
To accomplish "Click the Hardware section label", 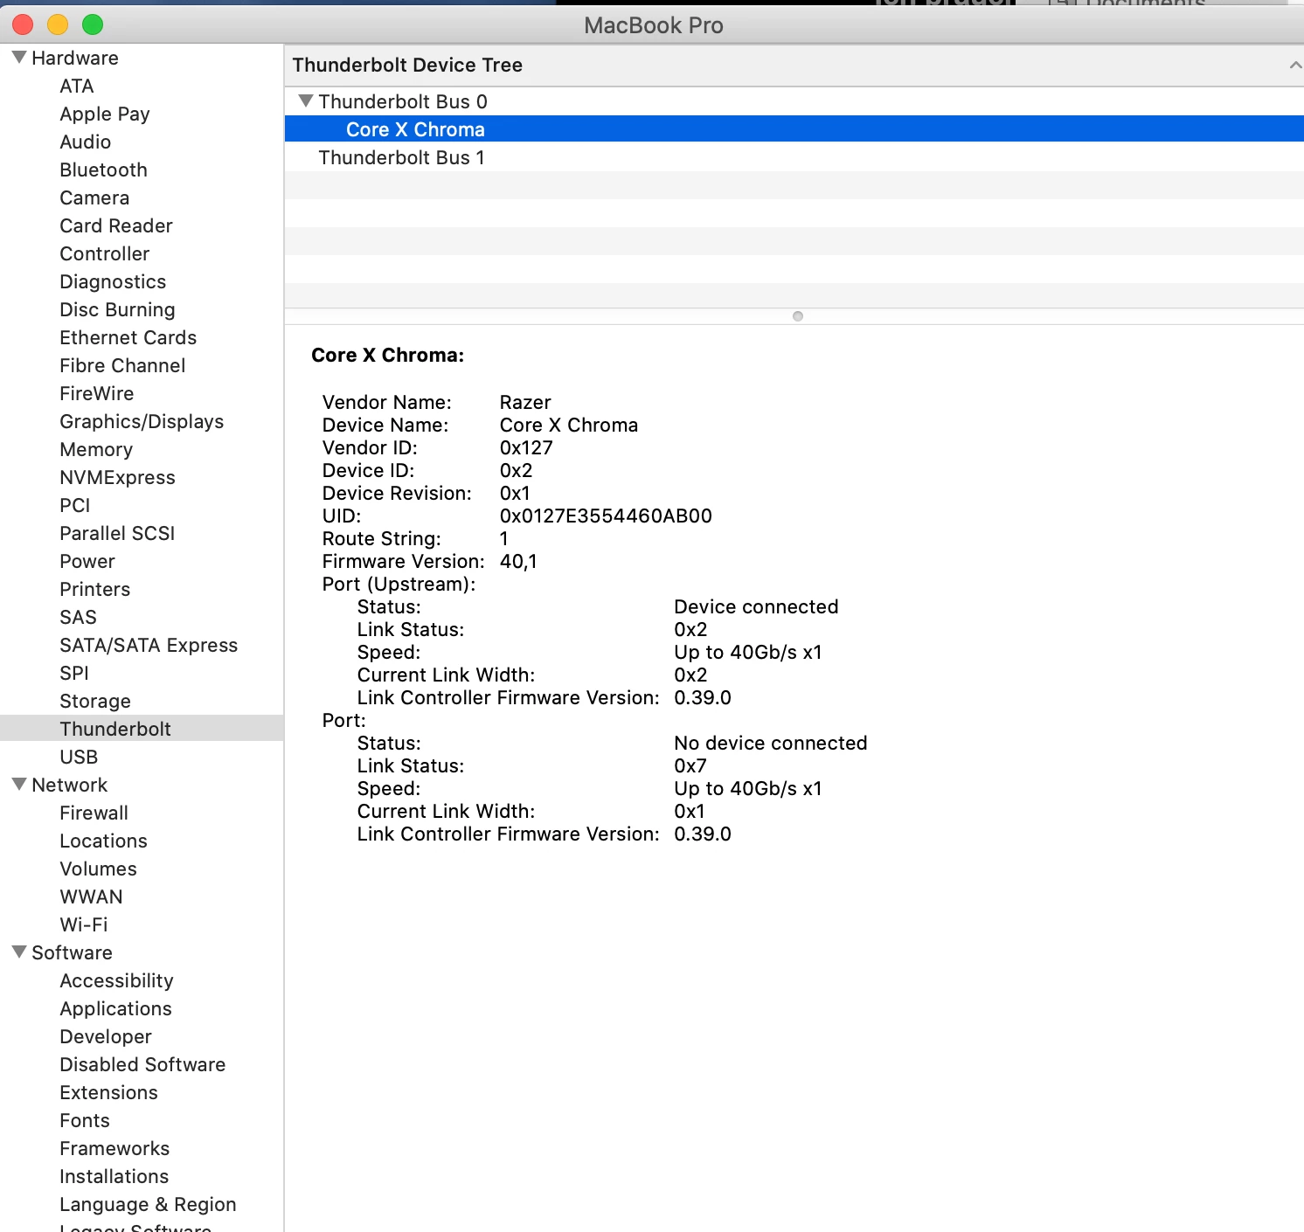I will pos(75,58).
